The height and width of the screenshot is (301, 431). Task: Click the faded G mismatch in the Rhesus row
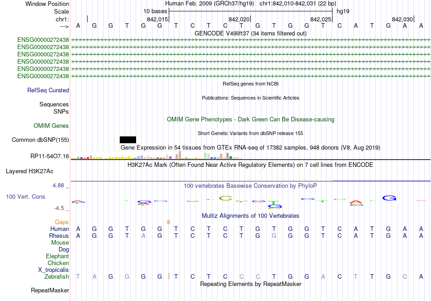coord(274,236)
